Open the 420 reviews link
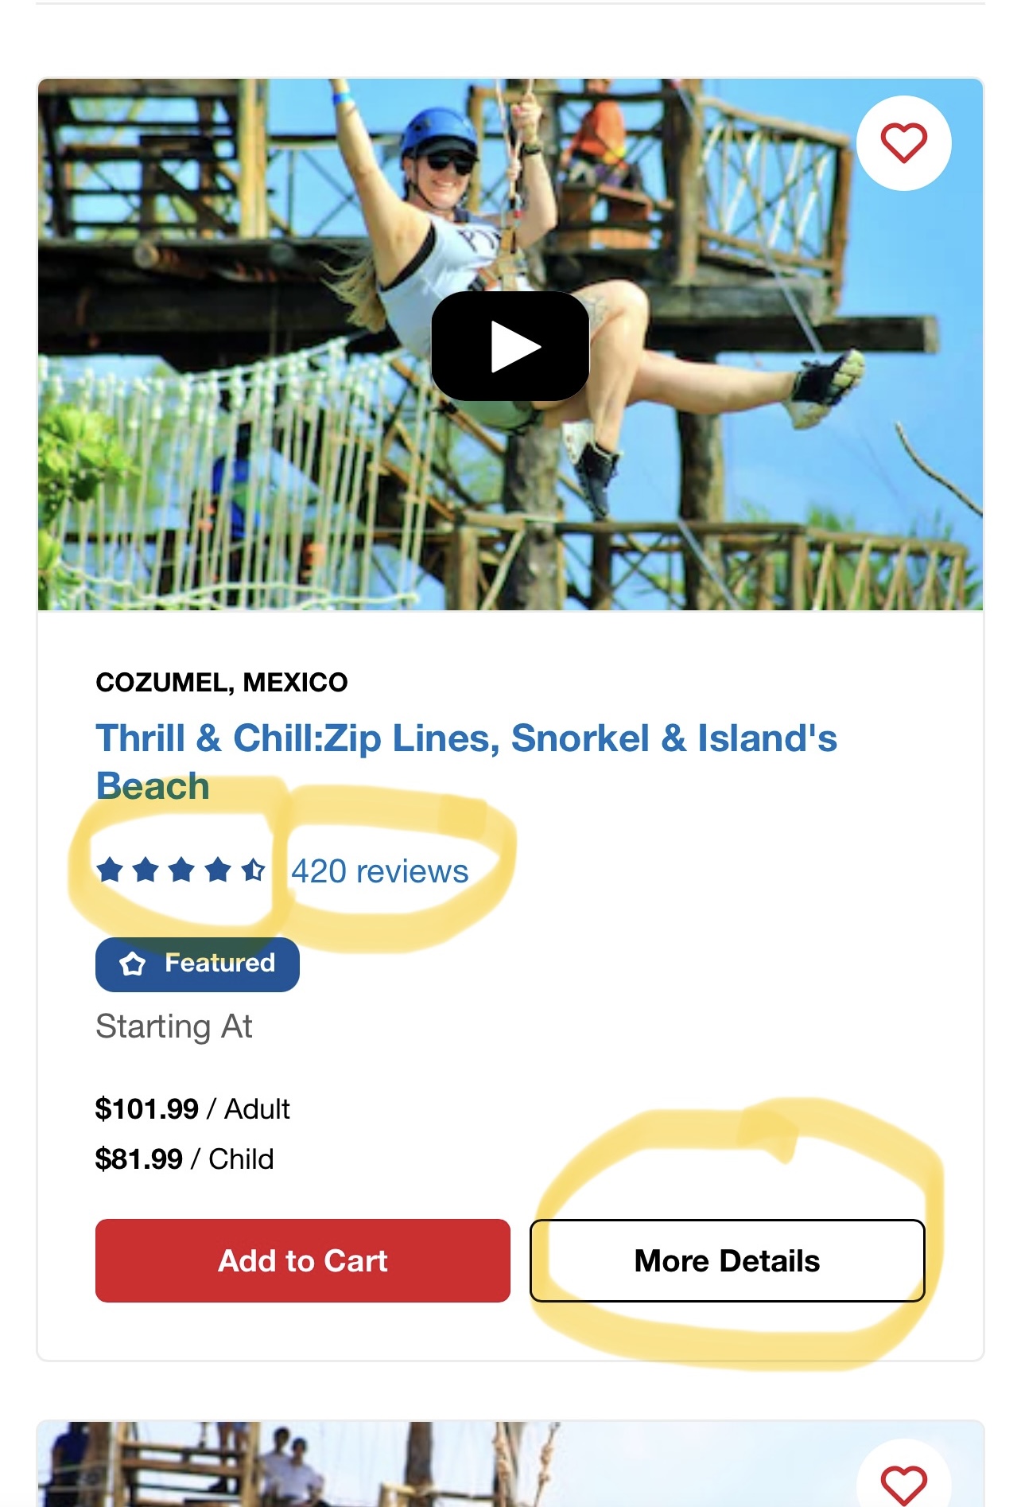Screen dimensions: 1021x1507 point(379,871)
